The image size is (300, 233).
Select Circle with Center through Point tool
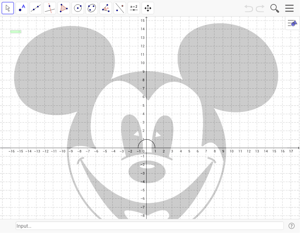[x=78, y=8]
